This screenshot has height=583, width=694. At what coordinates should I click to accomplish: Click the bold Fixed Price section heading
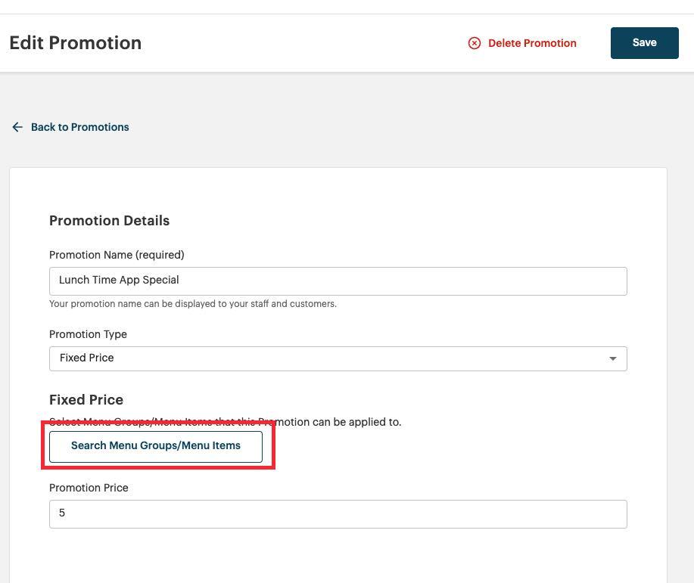[86, 400]
